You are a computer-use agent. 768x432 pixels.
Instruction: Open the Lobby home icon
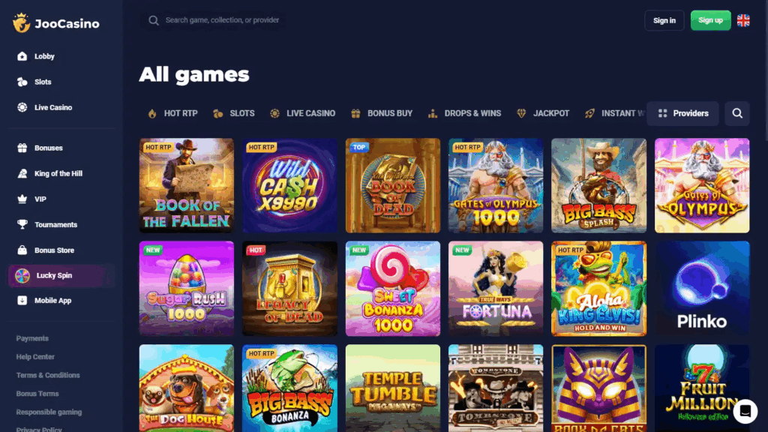coord(22,56)
